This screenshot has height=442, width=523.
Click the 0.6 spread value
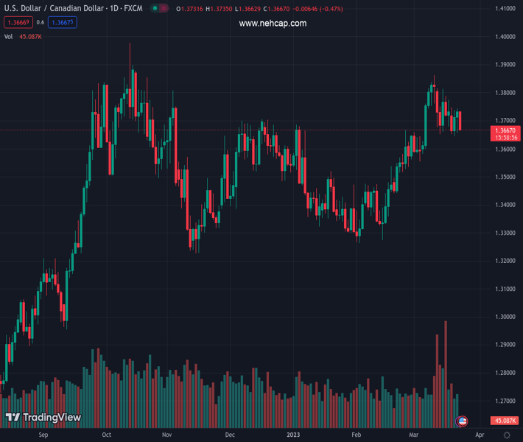[41, 22]
